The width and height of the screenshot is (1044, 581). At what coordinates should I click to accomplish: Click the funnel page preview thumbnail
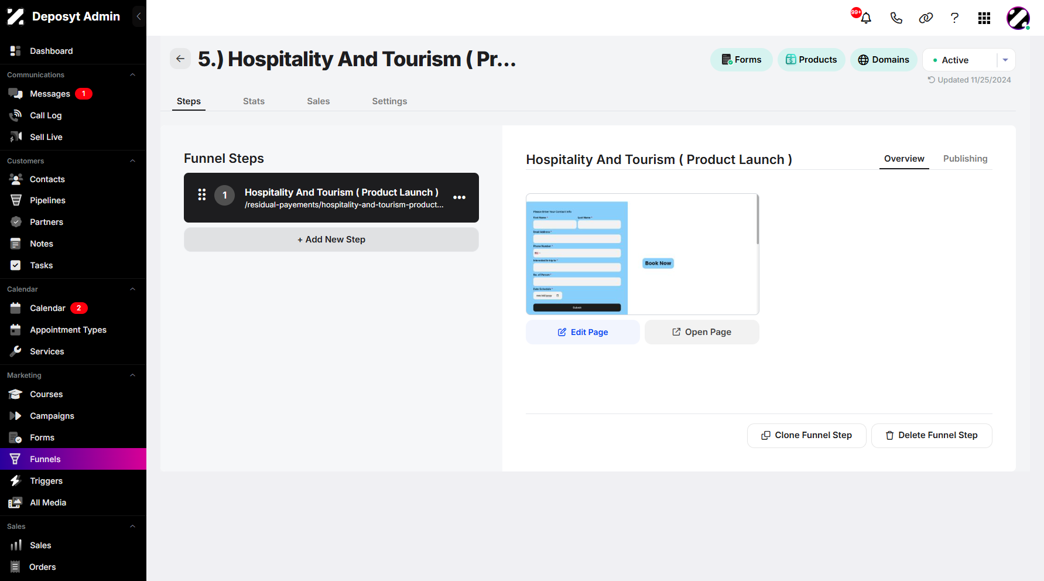(x=642, y=254)
